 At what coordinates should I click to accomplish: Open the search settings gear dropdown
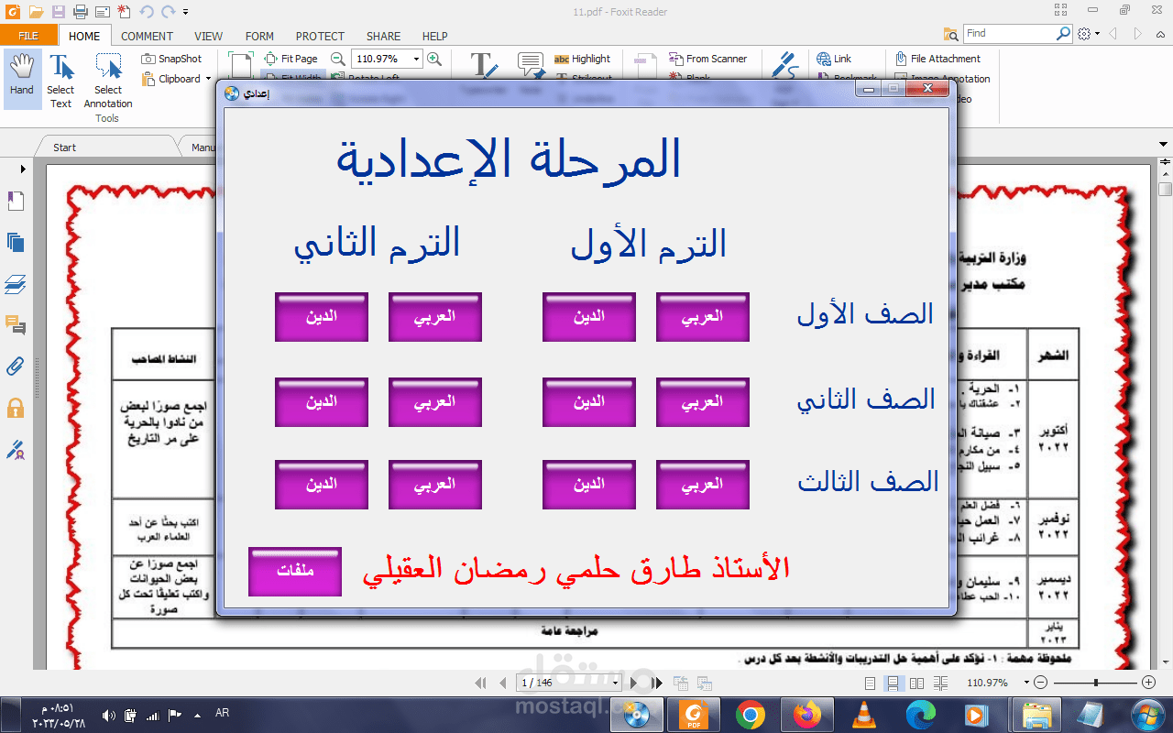[x=1088, y=34]
